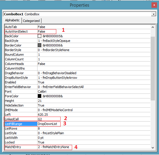Image resolution: width=159 pixels, height=155 pixels.
Task: Select the AutoTab property row
Action: 78,27
